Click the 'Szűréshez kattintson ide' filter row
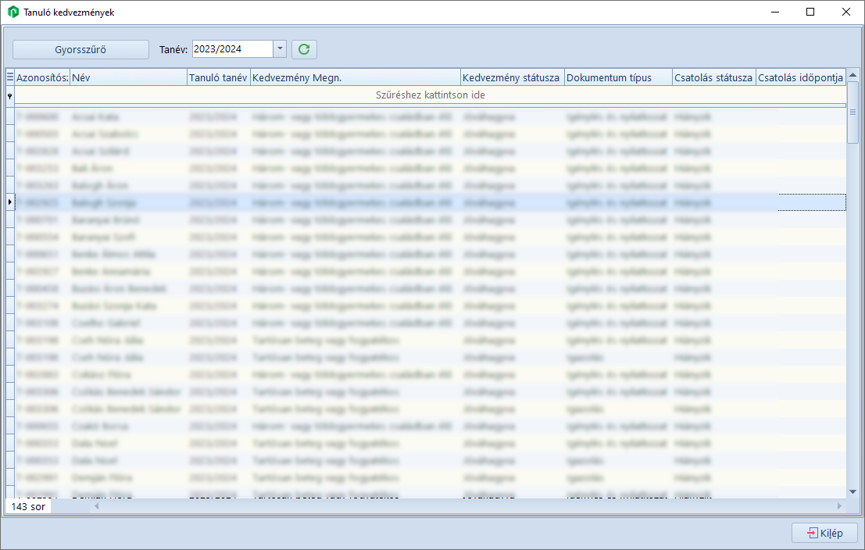 [x=430, y=95]
